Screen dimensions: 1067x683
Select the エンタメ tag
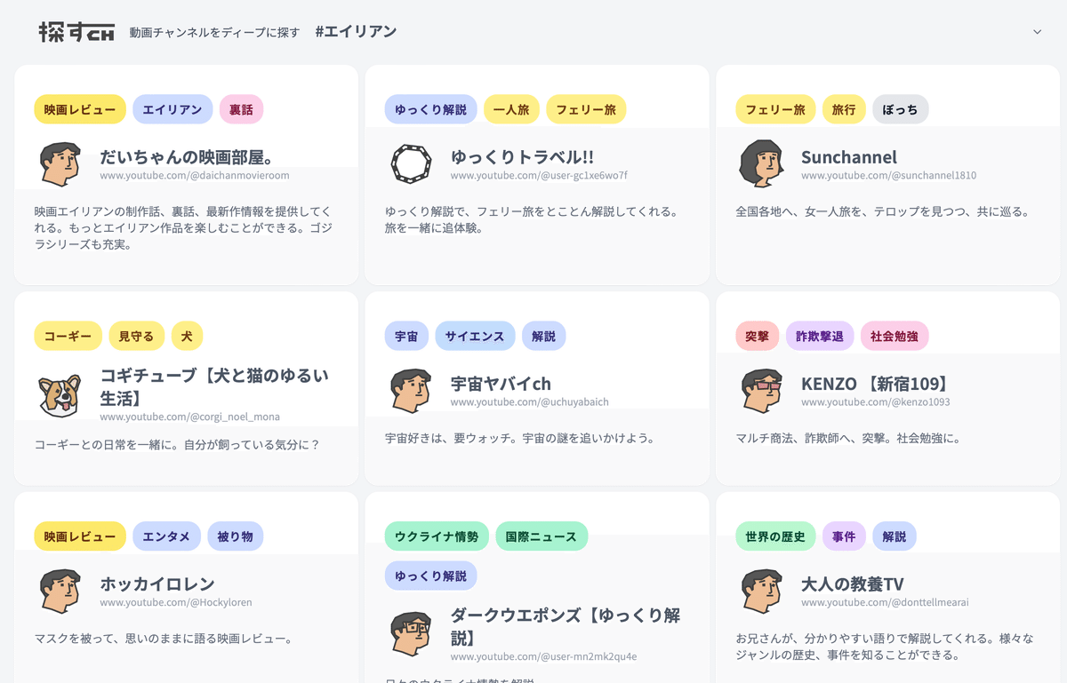coord(166,536)
